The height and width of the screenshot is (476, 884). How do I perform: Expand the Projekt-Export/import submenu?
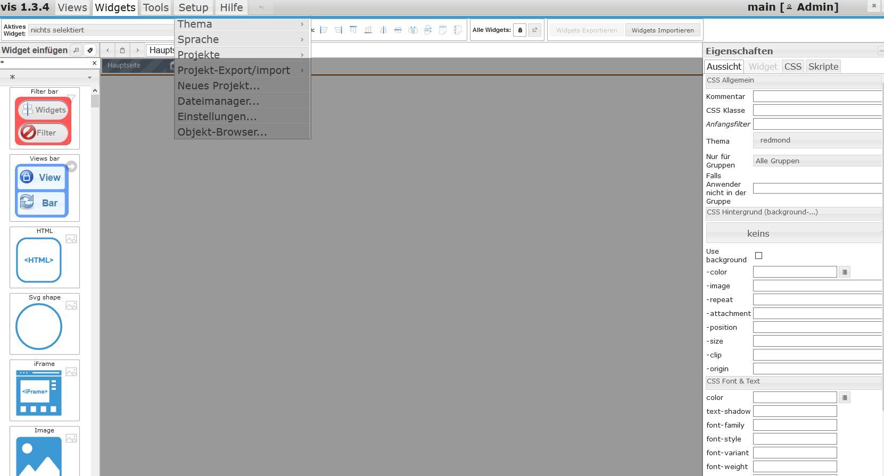point(242,70)
